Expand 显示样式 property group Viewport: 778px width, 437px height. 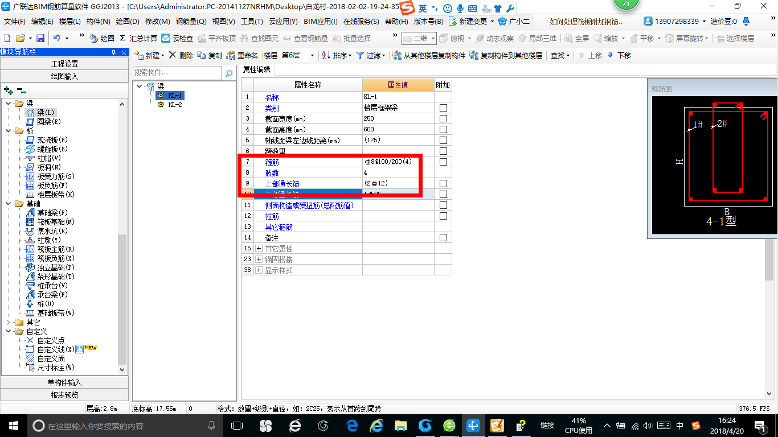259,270
